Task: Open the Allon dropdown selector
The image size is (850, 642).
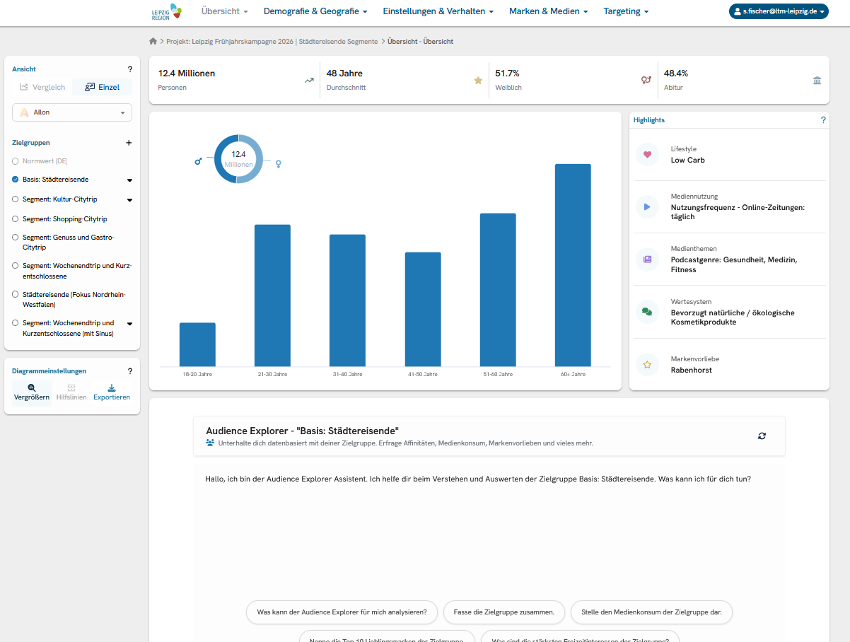Action: click(x=72, y=112)
